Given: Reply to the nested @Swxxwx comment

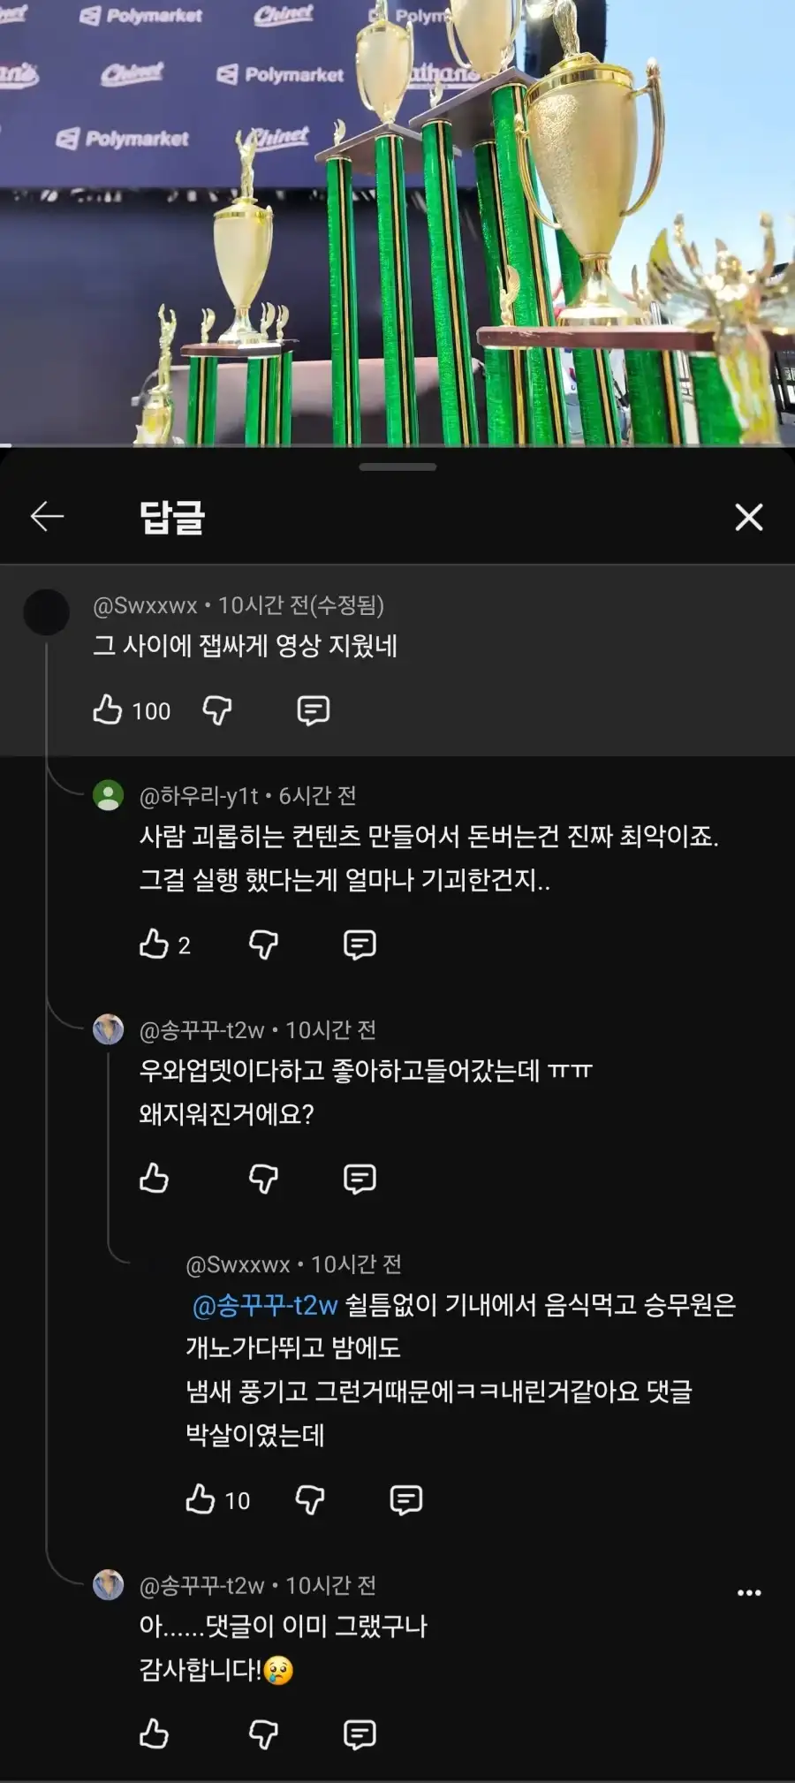Looking at the screenshot, I should click(x=405, y=1499).
